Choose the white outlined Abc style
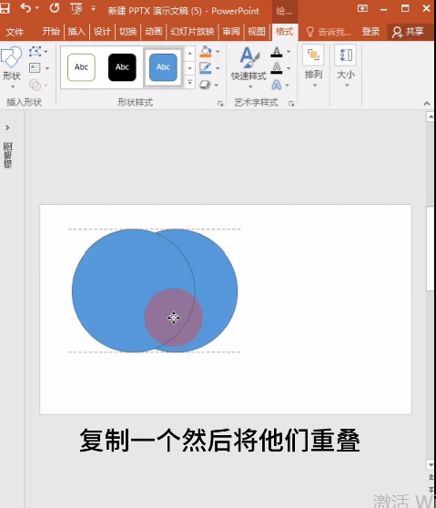Image resolution: width=436 pixels, height=508 pixels. (81, 67)
